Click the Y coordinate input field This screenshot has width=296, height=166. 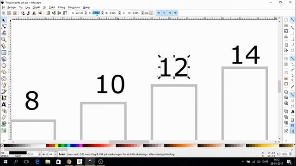point(97,13)
